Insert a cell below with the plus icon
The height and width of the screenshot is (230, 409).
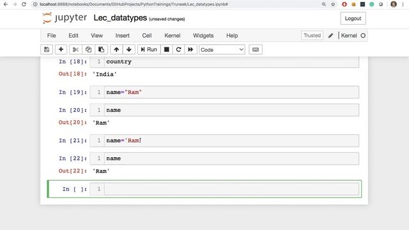pyautogui.click(x=61, y=50)
